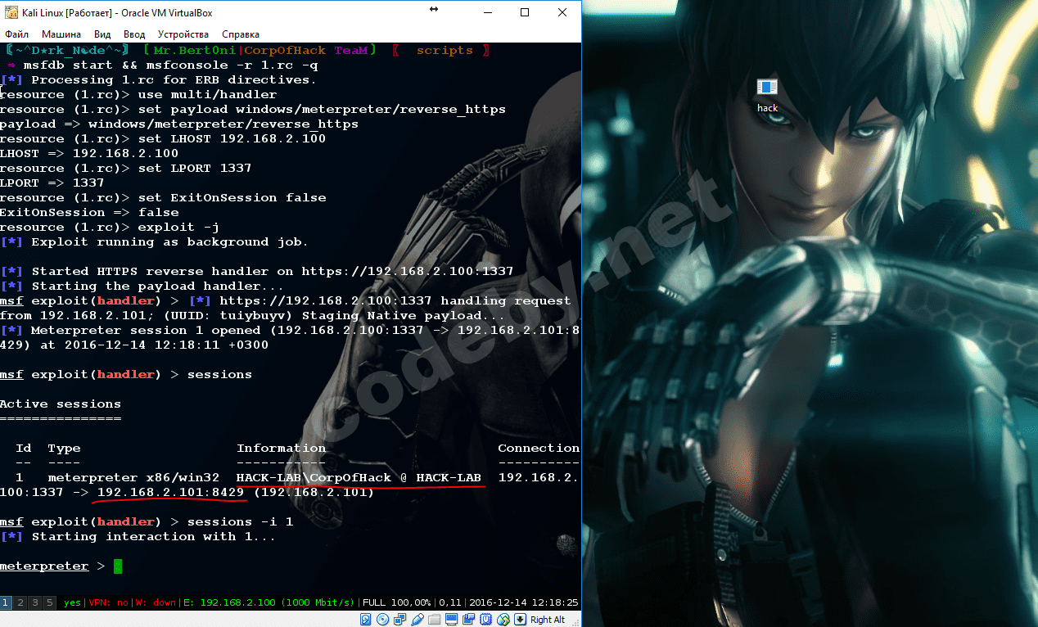This screenshot has height=627, width=1038.
Task: Click the FULL 100,00% battery status
Action: (x=397, y=602)
